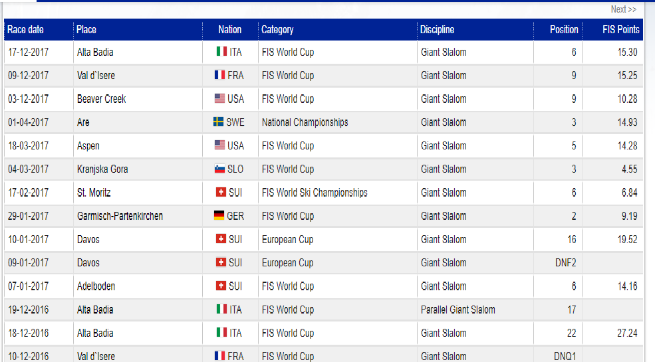
Task: Go to the Next >> results page
Action: click(x=623, y=9)
